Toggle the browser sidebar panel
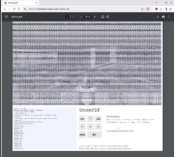This screenshot has width=174, height=157. pyautogui.click(x=166, y=9)
